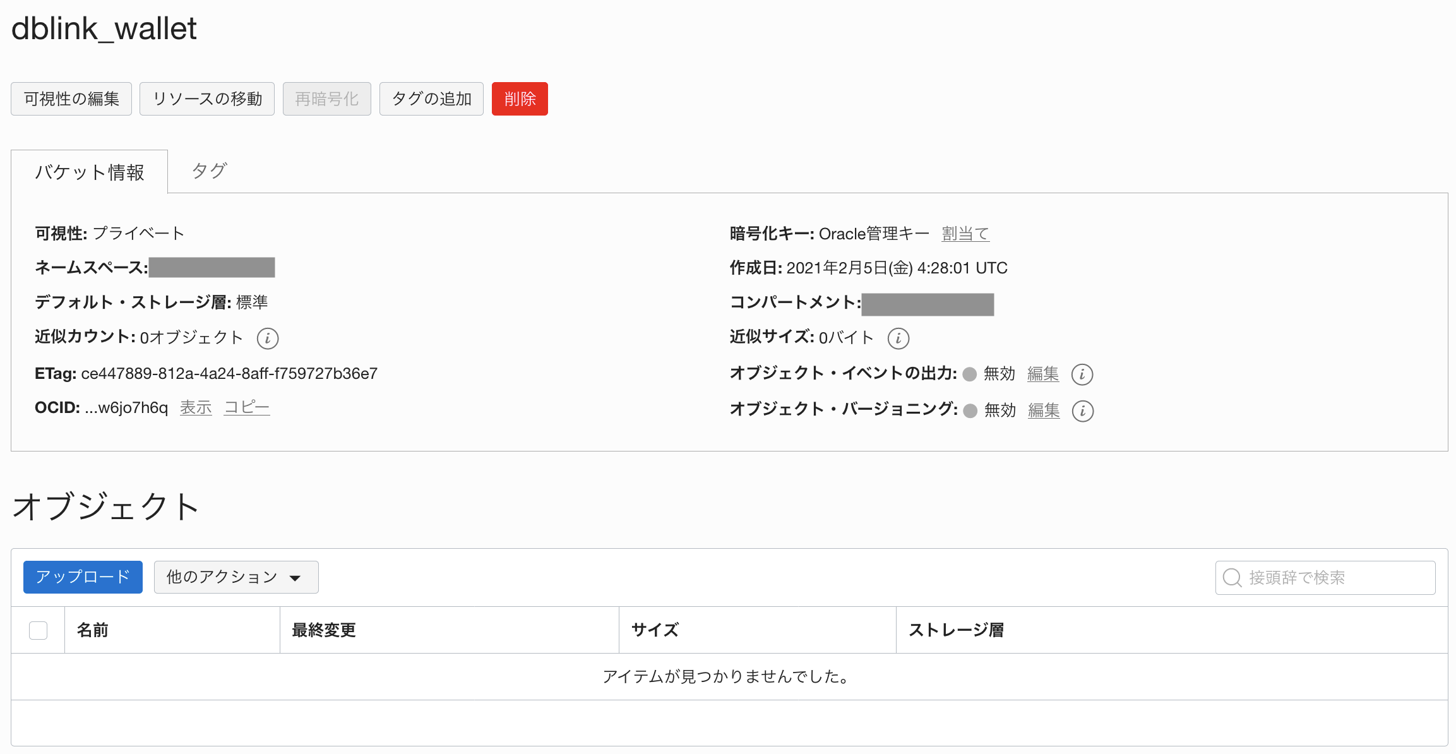The height and width of the screenshot is (754, 1456).
Task: Click the magnifier icon in the search box
Action: tap(1232, 577)
